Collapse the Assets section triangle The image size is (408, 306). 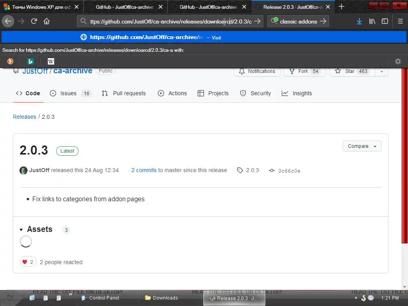coord(21,229)
